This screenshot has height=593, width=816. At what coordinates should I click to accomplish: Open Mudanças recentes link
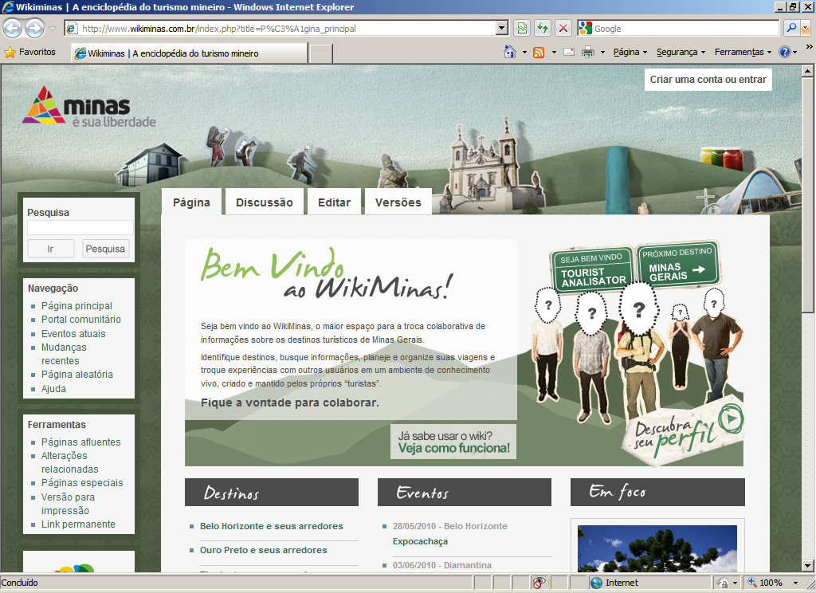tap(64, 354)
